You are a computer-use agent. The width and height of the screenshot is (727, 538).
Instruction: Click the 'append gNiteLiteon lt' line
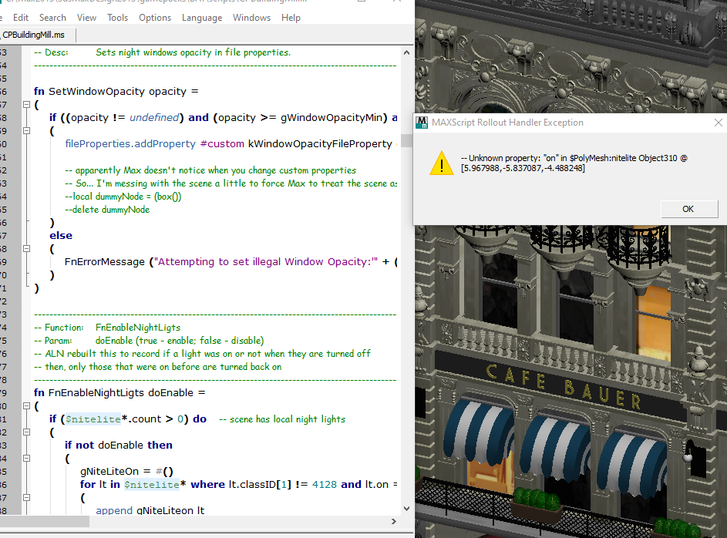pyautogui.click(x=150, y=510)
